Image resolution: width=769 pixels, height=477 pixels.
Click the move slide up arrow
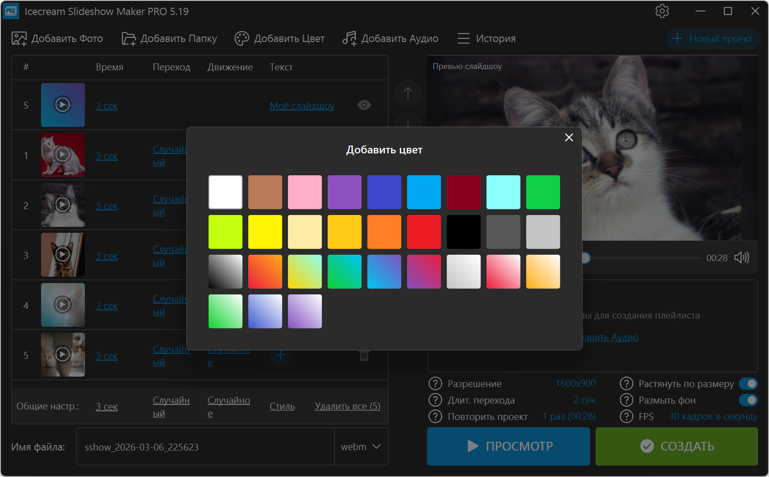click(x=408, y=93)
